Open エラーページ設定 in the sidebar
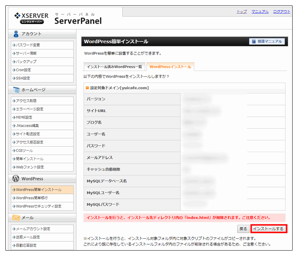Viewport: 298px width, 256px height. (42, 109)
